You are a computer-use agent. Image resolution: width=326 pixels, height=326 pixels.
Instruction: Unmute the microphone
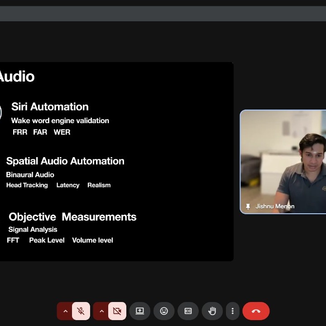[x=81, y=311]
